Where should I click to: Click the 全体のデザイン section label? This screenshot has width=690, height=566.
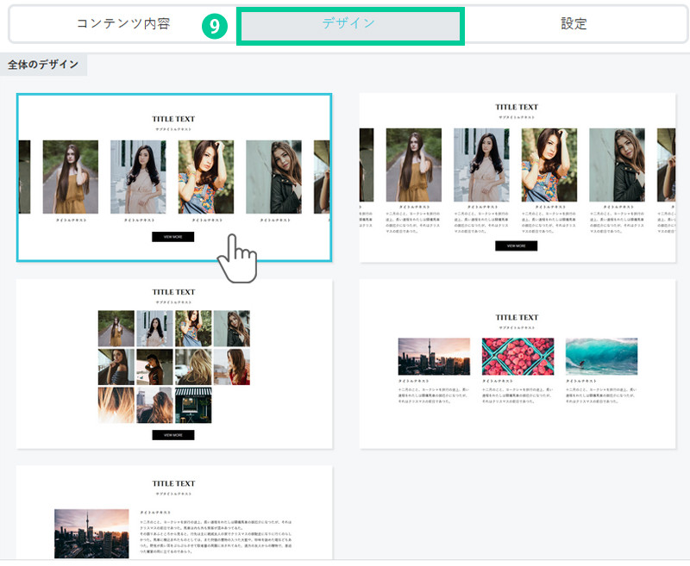[x=43, y=65]
